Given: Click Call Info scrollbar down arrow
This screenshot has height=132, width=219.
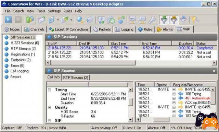Looking at the screenshot, I should coord(130,120).
